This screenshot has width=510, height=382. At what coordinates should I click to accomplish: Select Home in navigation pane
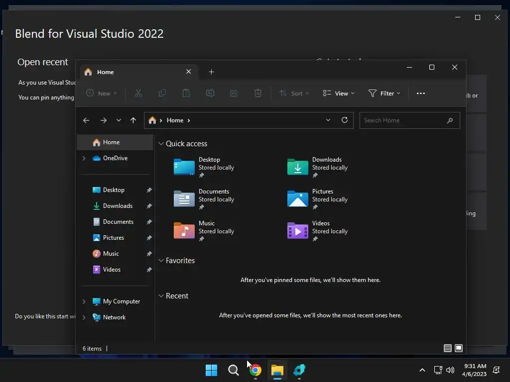pos(115,142)
